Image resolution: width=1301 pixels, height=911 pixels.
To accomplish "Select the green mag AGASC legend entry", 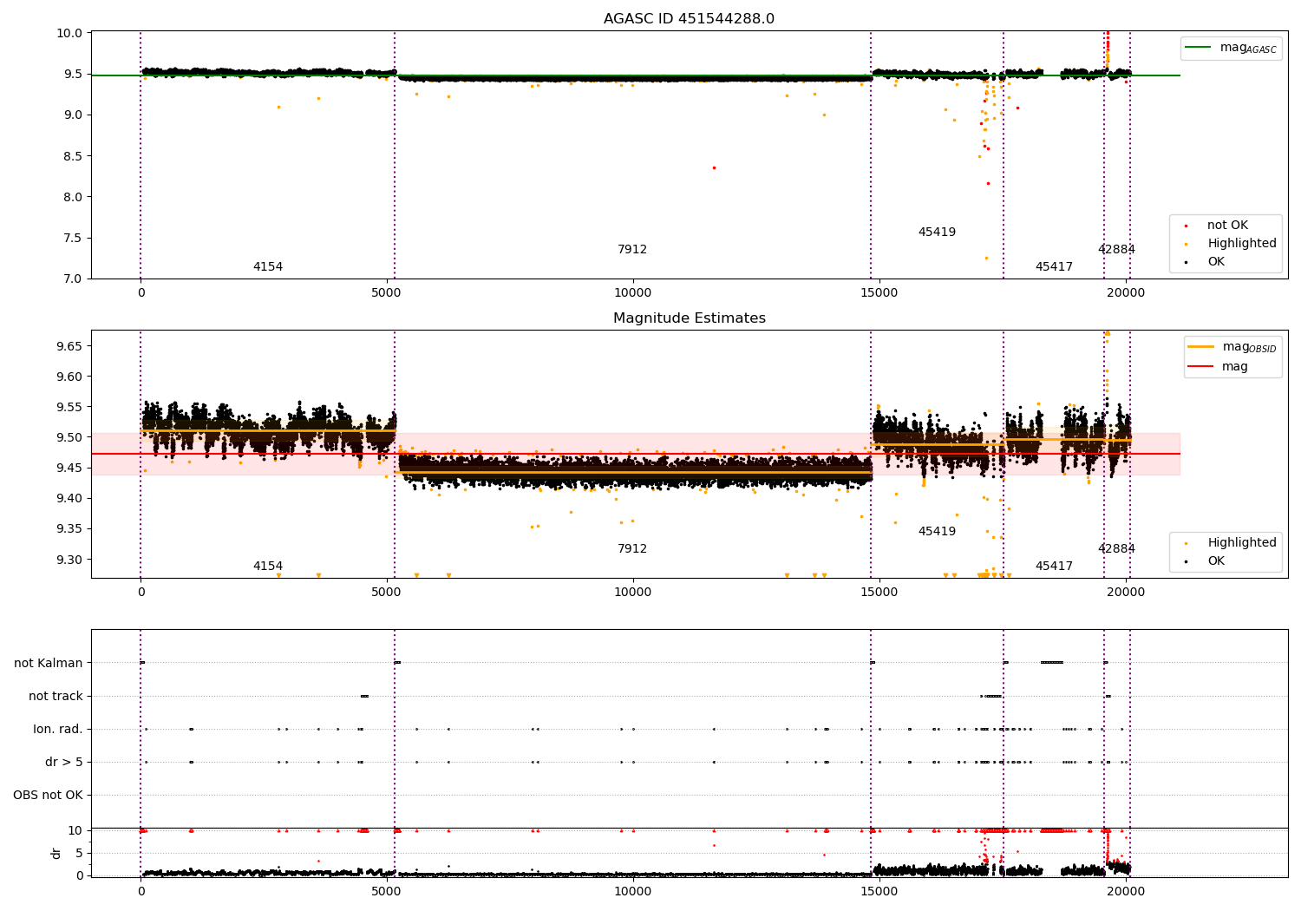I will pos(1231,48).
